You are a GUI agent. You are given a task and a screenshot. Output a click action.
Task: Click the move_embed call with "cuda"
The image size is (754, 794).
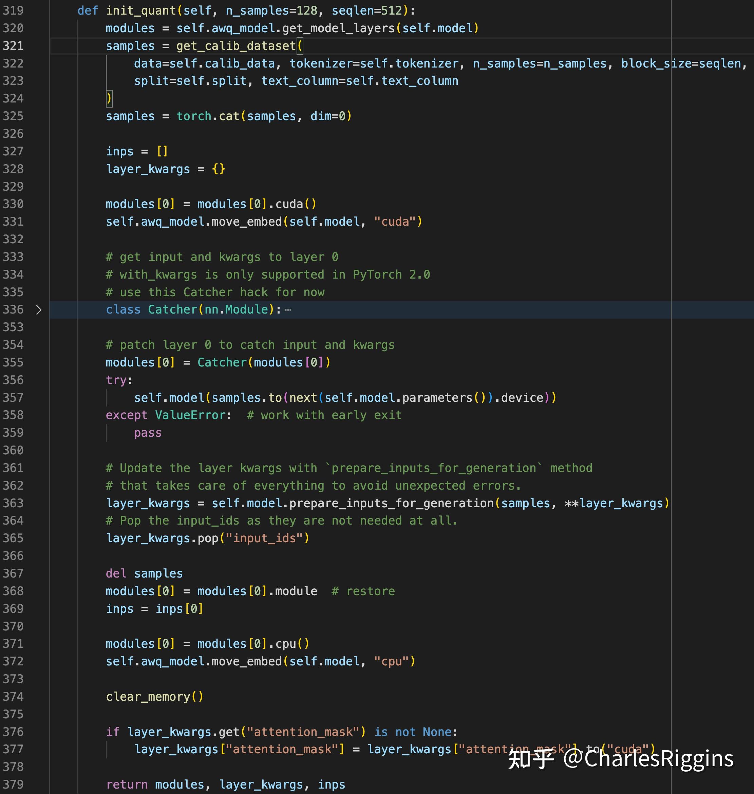[x=246, y=222]
